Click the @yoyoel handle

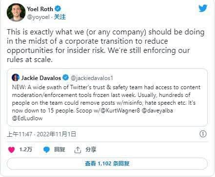(39, 17)
